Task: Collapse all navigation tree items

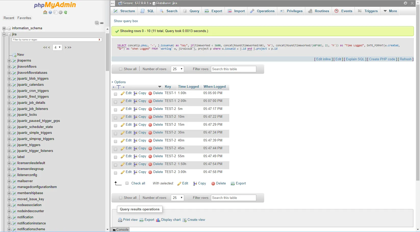Action: [97, 23]
